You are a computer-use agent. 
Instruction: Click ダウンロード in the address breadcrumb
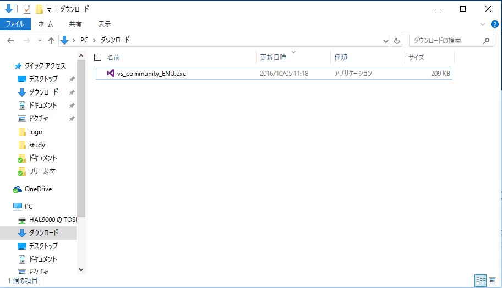coord(115,40)
